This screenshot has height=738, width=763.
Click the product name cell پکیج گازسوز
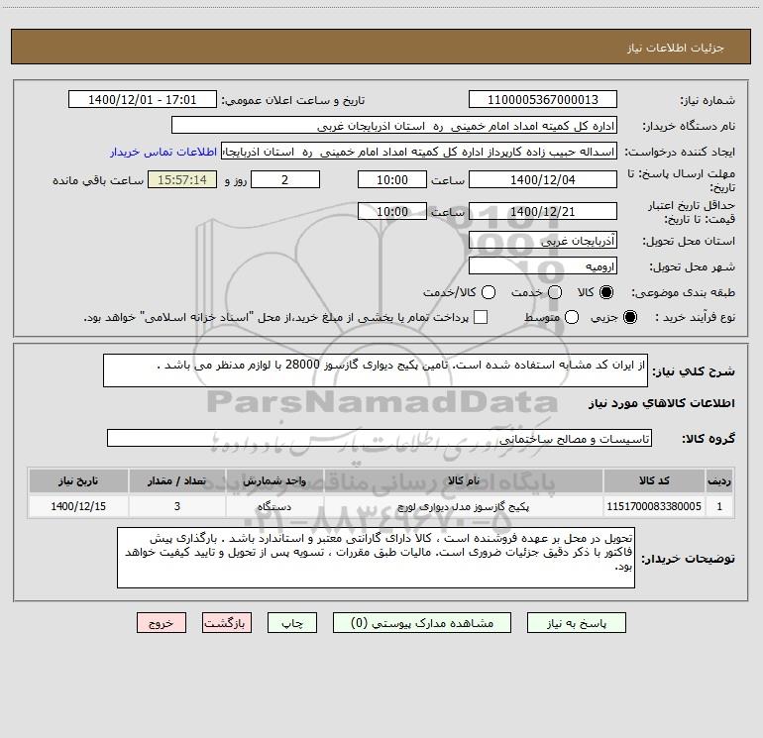[x=464, y=506]
